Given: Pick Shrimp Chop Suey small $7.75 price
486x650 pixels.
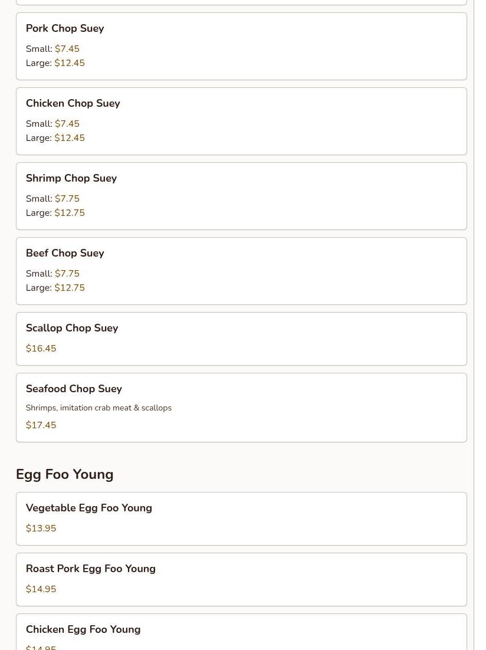Looking at the screenshot, I should tap(67, 199).
